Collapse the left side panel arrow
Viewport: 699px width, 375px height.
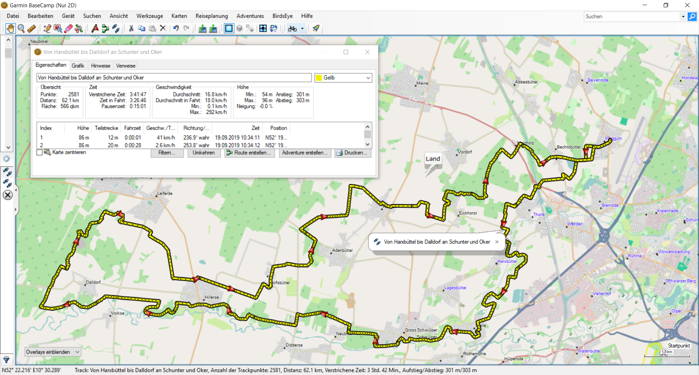click(16, 190)
